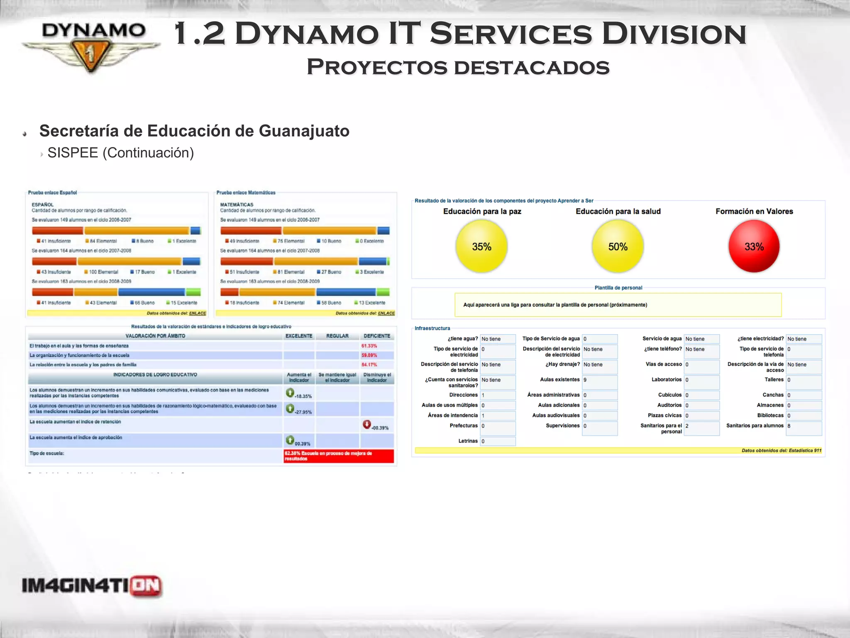Click the blue Bueno bar for Matemáticas 2008-2009

[346, 292]
